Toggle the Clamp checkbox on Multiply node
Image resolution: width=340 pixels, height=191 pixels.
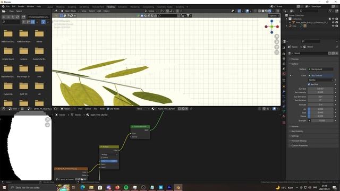click(101, 158)
